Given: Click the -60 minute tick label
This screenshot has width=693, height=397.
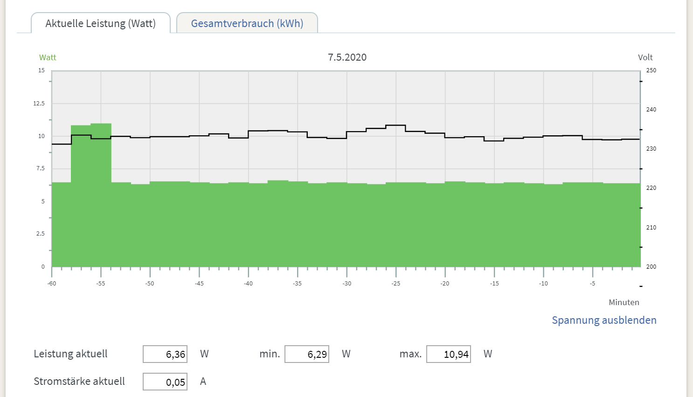Looking at the screenshot, I should click(x=52, y=284).
